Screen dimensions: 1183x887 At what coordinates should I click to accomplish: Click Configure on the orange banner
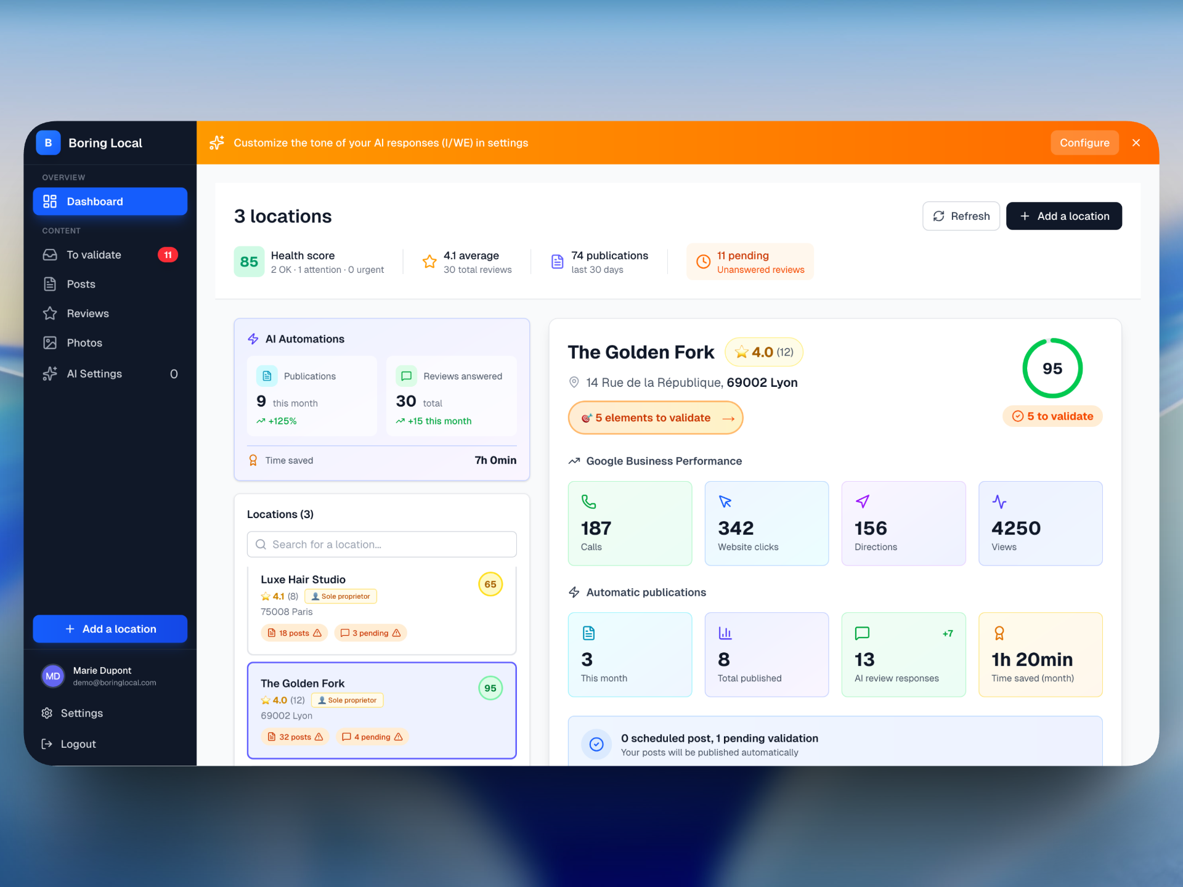[x=1084, y=142]
